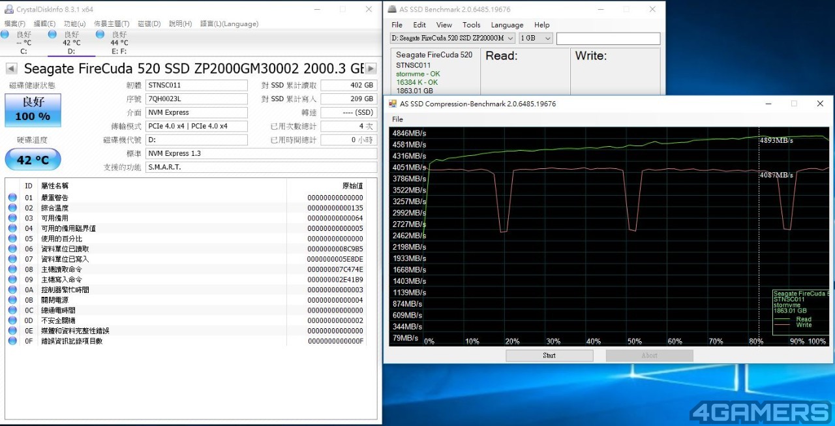Screen dimensions: 835x426
Task: Click the empty text field in AS SSD
Action: coord(607,38)
